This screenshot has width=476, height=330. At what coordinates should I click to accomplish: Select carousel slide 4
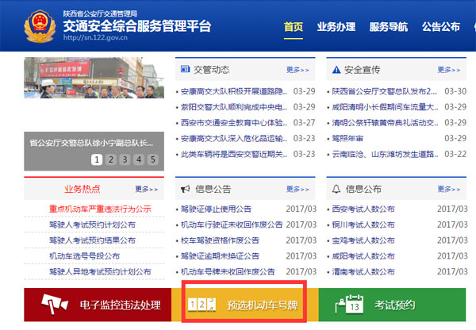[139, 159]
